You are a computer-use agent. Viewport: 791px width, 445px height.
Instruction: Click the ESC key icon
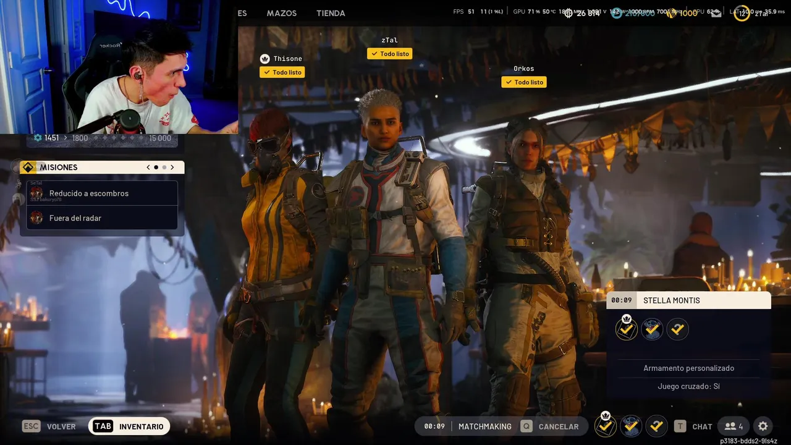pos(32,426)
